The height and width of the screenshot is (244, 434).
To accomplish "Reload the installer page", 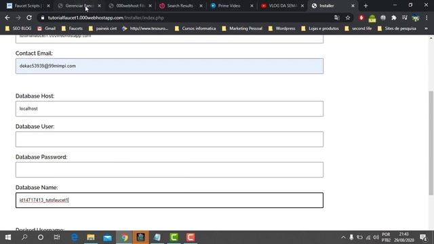I will [29, 18].
